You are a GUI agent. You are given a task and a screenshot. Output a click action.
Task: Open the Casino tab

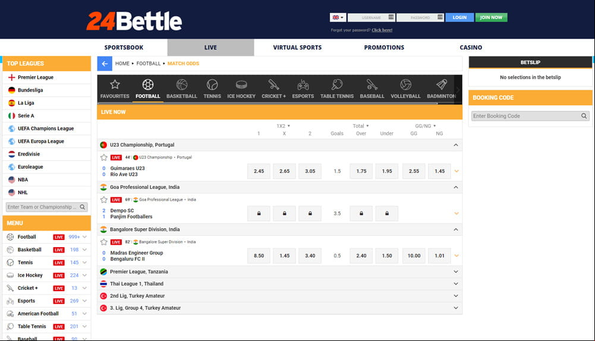click(x=471, y=48)
